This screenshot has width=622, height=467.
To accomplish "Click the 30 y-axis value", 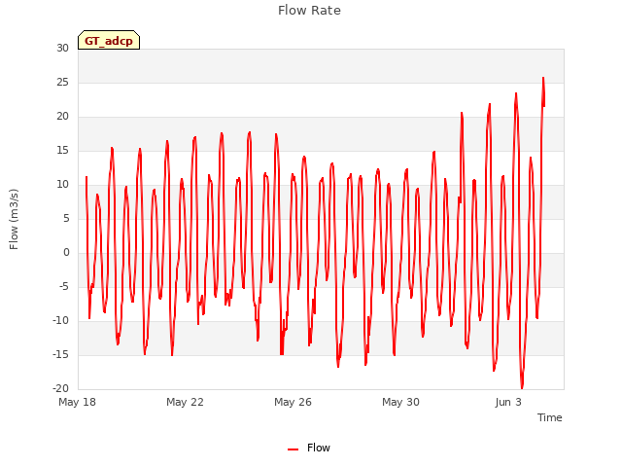I will coord(62,49).
